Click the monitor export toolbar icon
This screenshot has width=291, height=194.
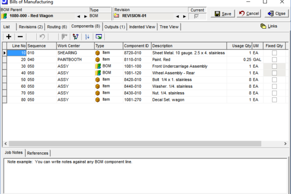[99, 37]
